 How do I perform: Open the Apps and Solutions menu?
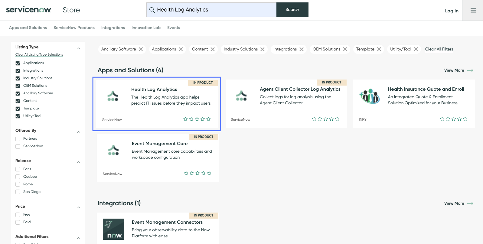pyautogui.click(x=28, y=28)
